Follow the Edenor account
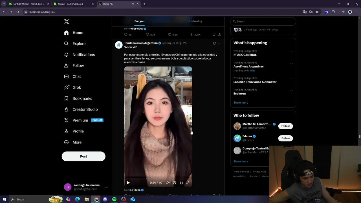This screenshot has height=203, width=361. [x=285, y=138]
